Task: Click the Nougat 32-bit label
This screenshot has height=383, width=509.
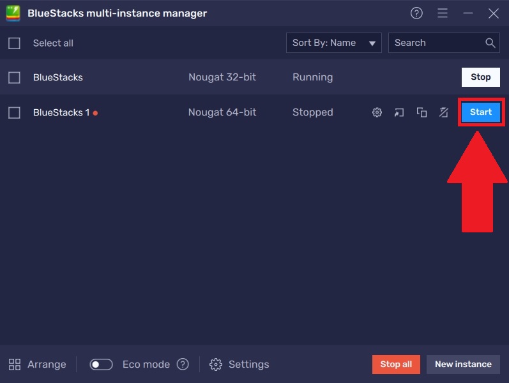Action: click(x=222, y=77)
